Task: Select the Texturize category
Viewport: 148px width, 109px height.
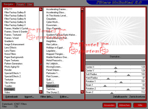Action: (9, 79)
